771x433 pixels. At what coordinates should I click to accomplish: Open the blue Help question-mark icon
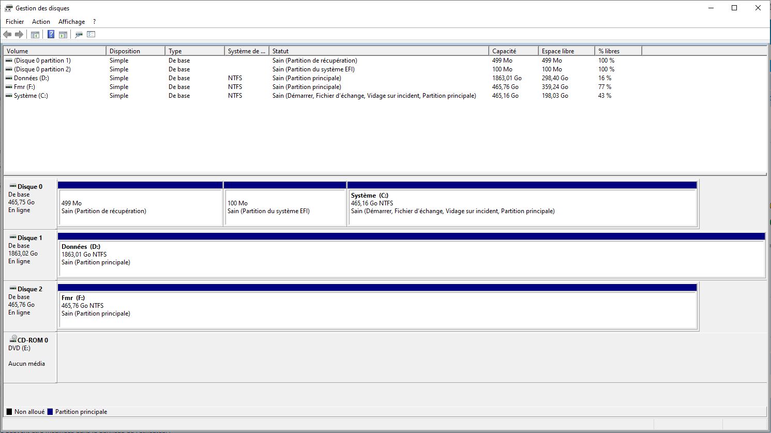(51, 35)
